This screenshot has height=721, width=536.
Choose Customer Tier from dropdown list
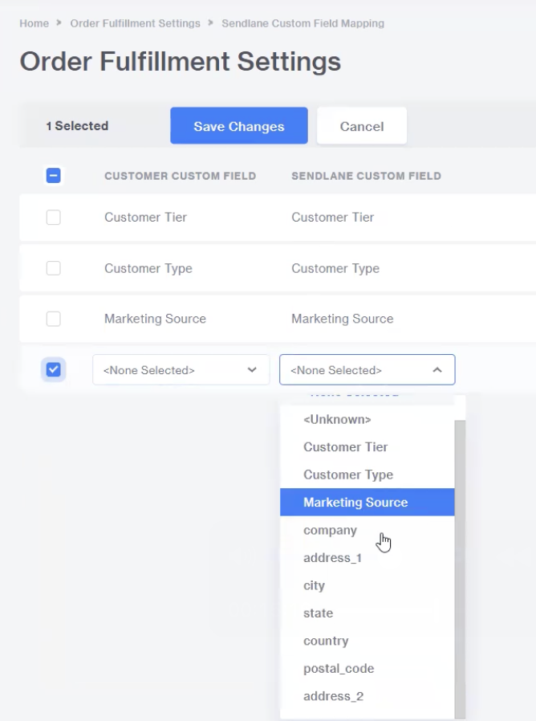click(x=367, y=447)
